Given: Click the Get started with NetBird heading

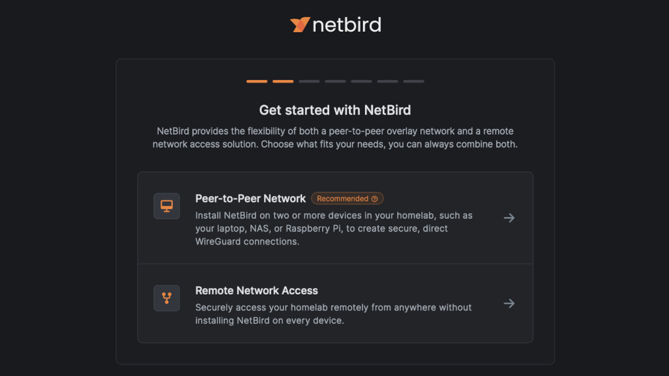Looking at the screenshot, I should pos(335,110).
